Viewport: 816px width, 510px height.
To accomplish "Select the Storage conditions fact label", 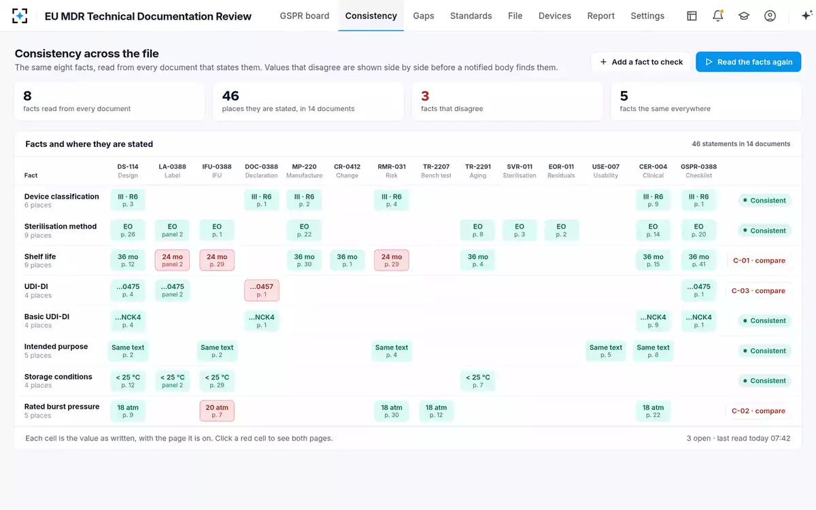I will tap(58, 376).
